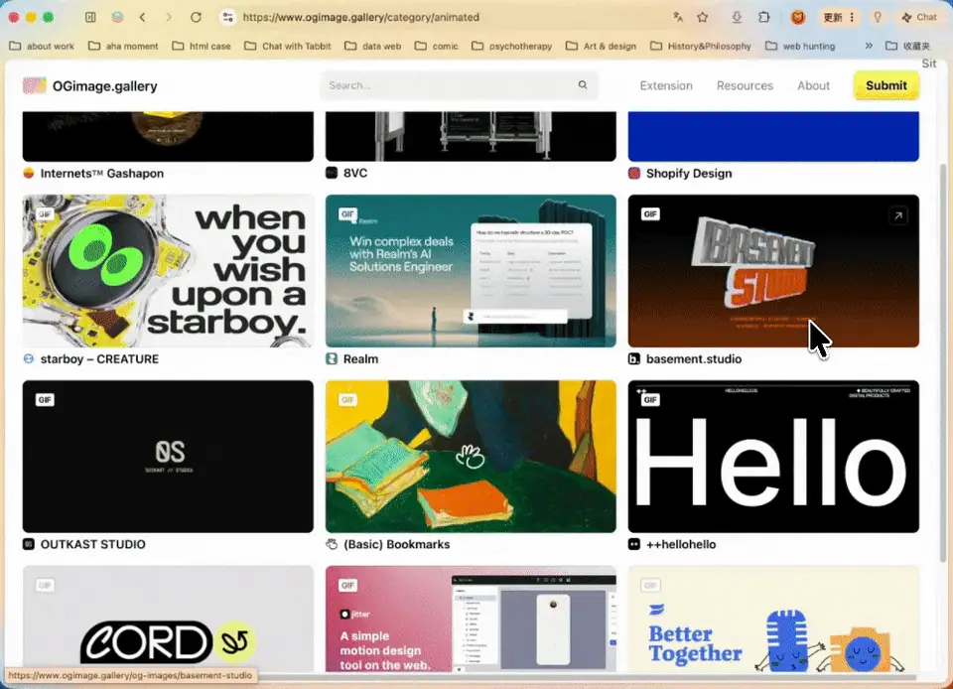Open the 'aha moment' bookmark folder
This screenshot has height=689, width=953.
(123, 46)
